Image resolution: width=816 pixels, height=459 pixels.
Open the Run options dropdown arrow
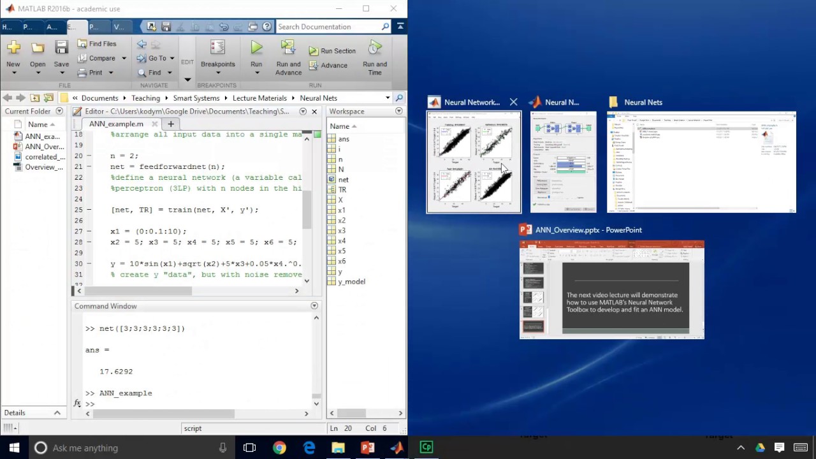pos(256,73)
